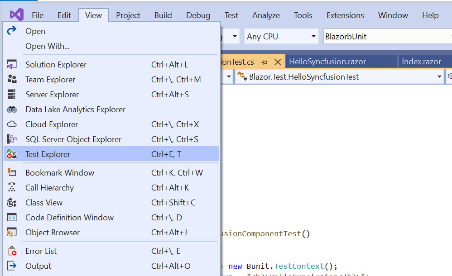The width and height of the screenshot is (452, 276).
Task: Expand the Any CPU platform dropdown
Action: [x=313, y=36]
